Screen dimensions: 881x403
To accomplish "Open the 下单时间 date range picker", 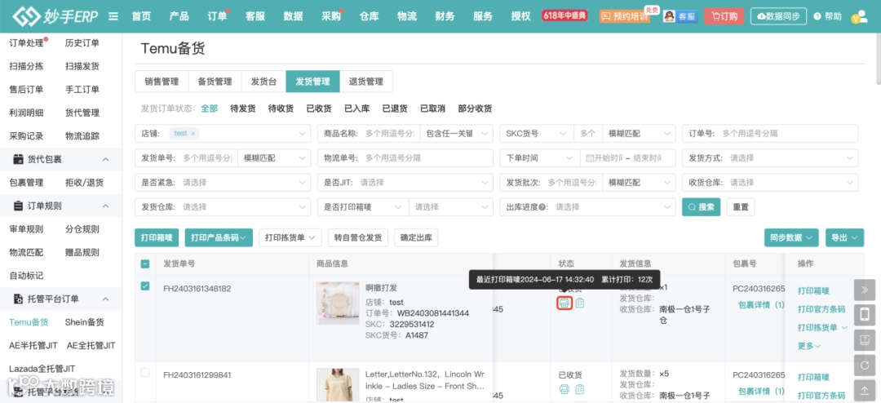I will click(627, 158).
